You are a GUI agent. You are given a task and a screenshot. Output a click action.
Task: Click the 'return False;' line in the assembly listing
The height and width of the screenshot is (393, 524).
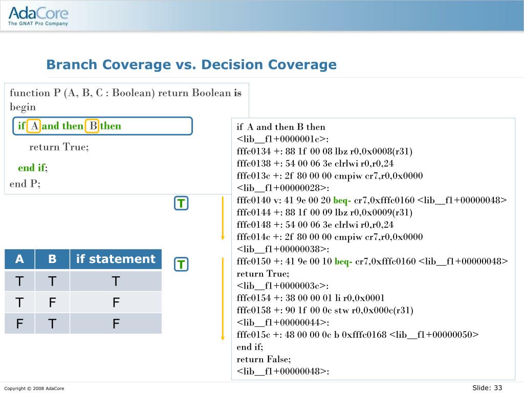(264, 359)
